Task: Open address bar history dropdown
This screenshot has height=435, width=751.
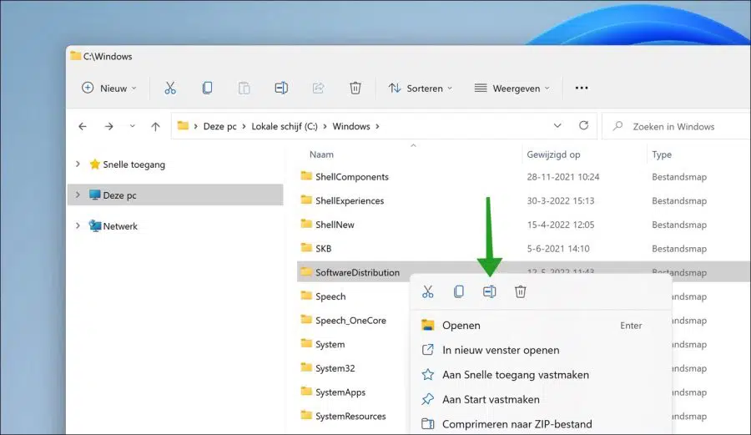Action: pos(557,126)
